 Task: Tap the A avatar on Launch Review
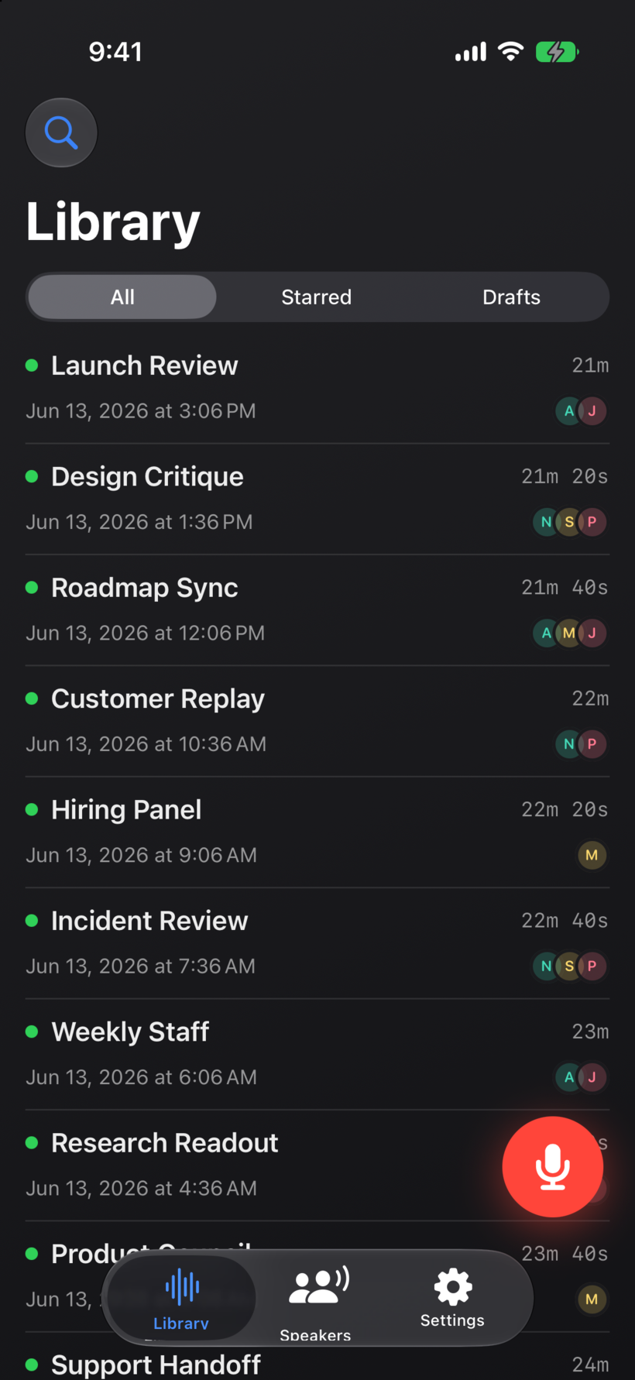pyautogui.click(x=569, y=411)
